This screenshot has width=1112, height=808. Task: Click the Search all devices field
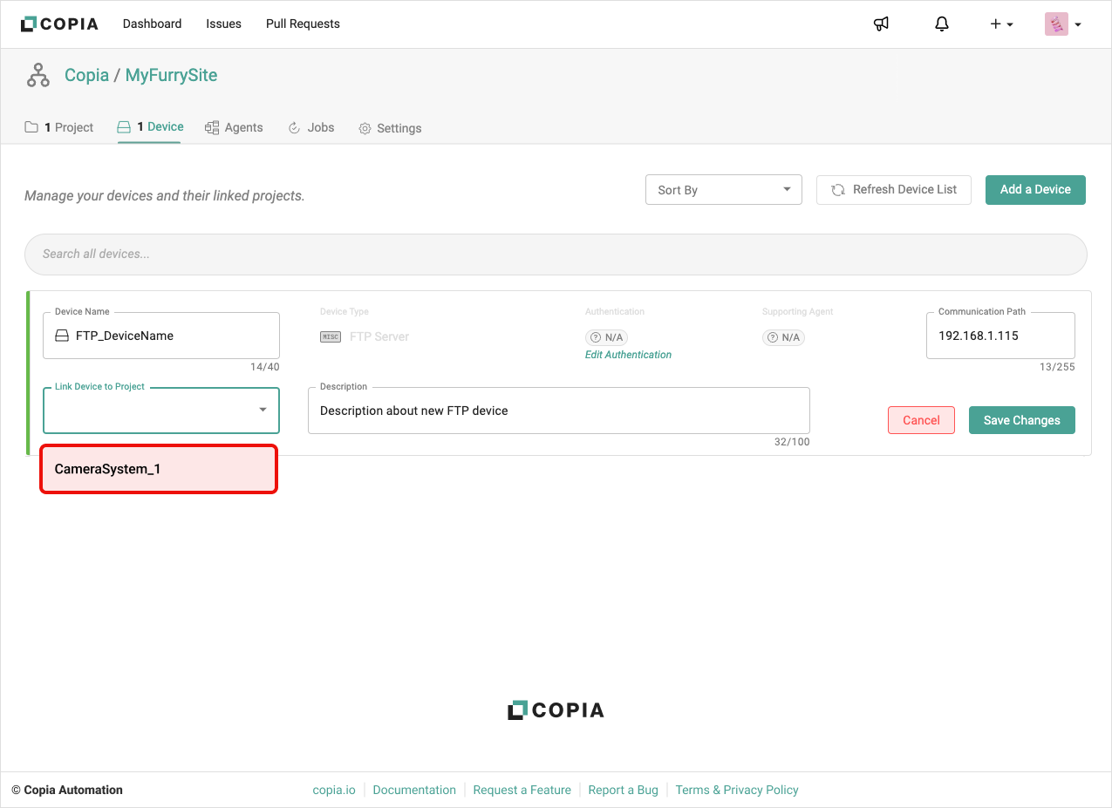556,254
